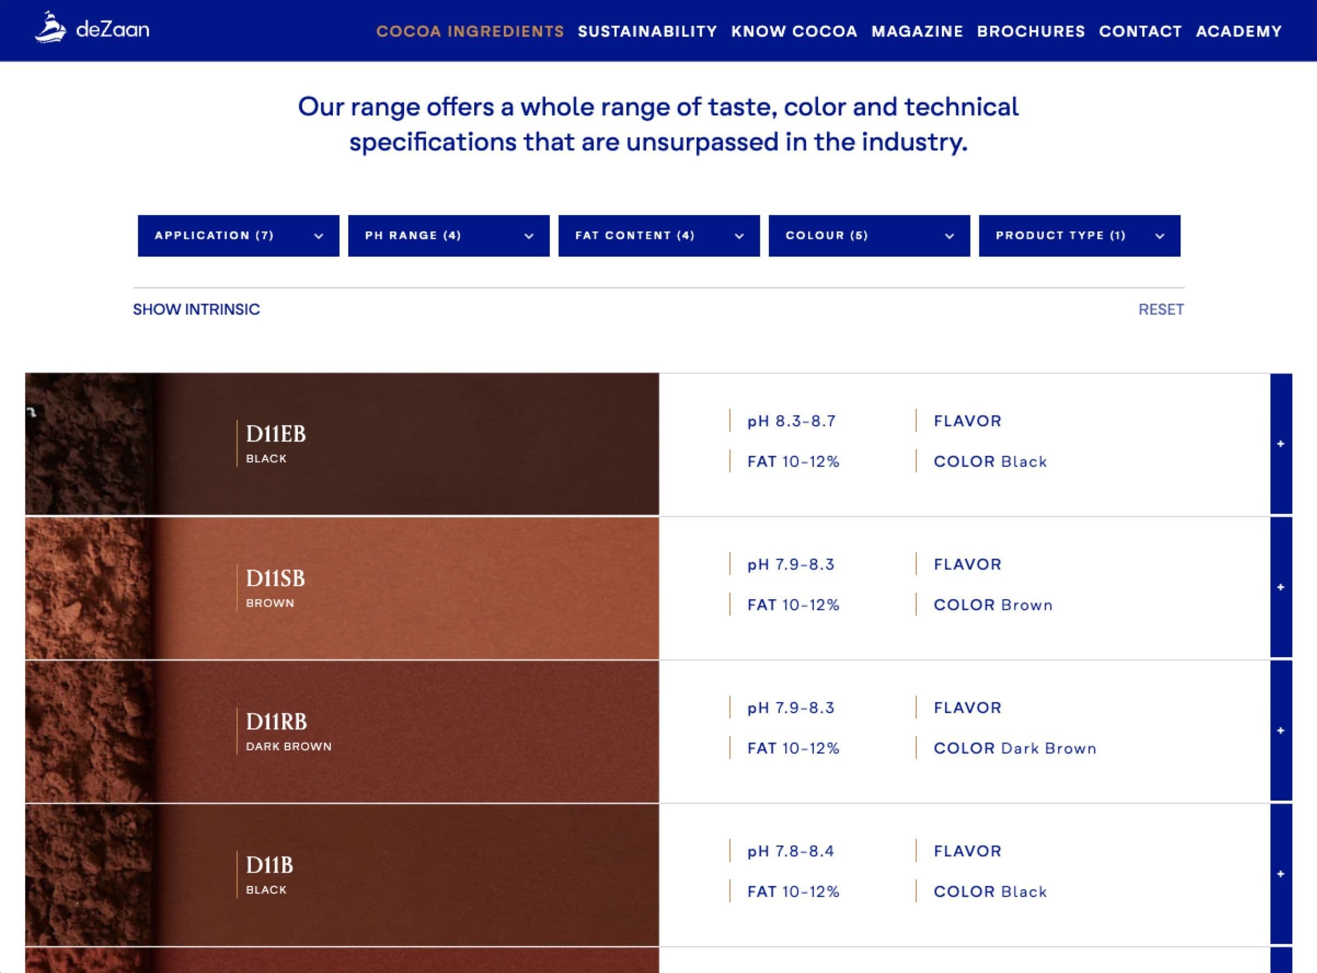This screenshot has width=1317, height=973.
Task: Expand the Product Type (1) dropdown
Action: click(1079, 236)
